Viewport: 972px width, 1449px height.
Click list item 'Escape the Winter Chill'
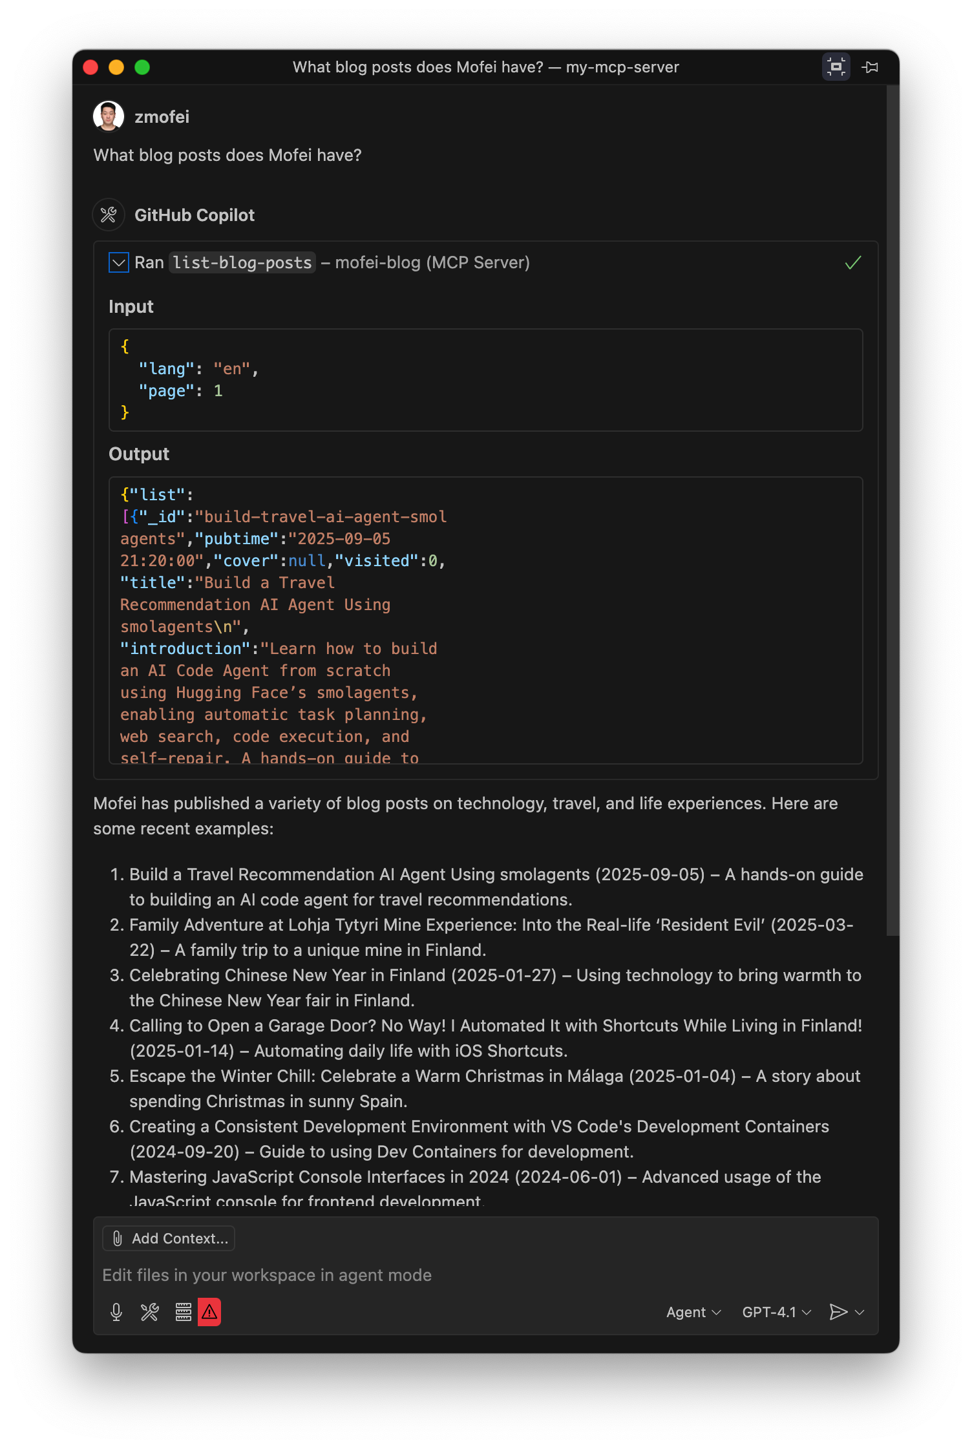click(x=495, y=1088)
